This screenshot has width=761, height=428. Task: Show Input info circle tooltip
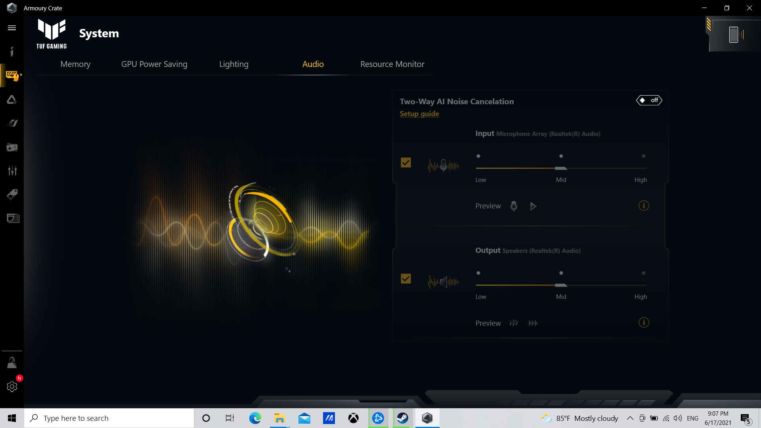[644, 206]
